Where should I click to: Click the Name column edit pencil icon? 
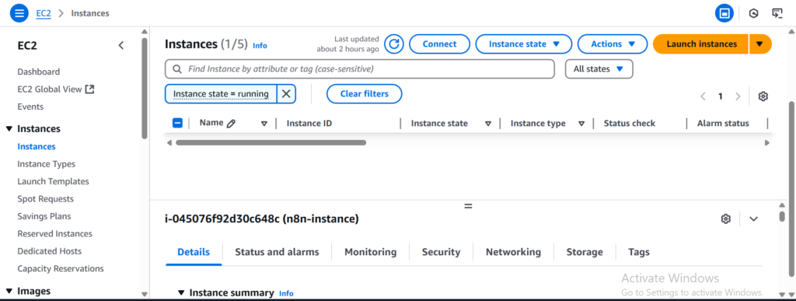[231, 124]
